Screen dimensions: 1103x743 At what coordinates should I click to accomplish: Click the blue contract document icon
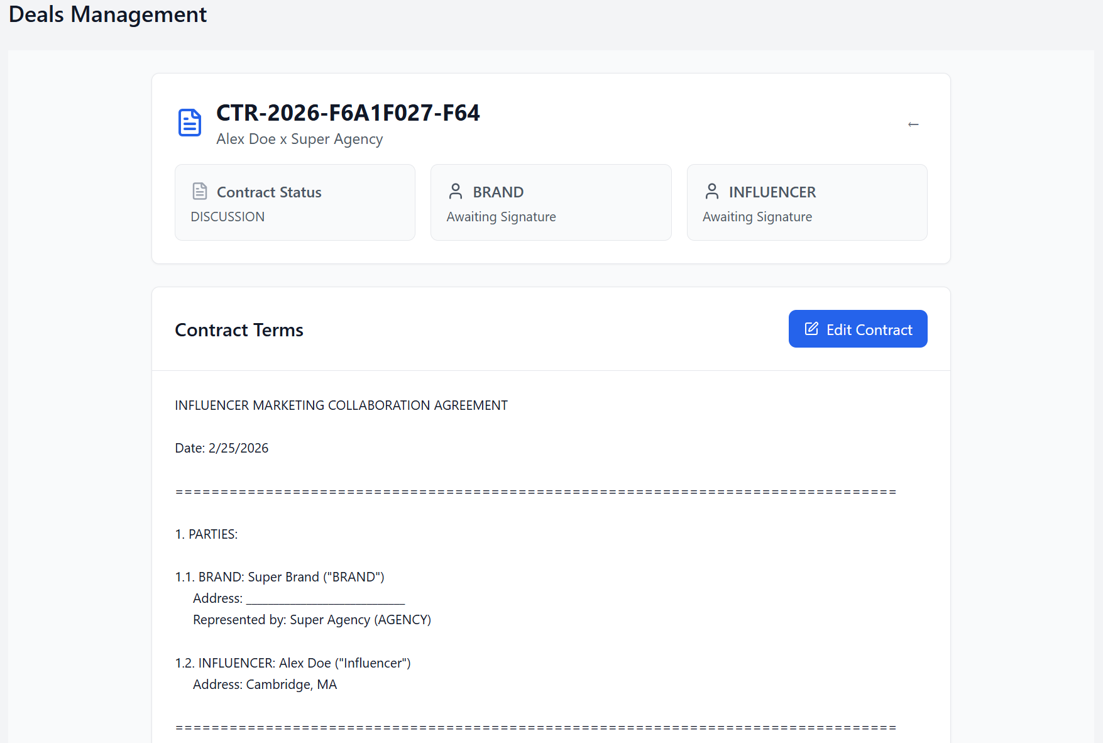[190, 123]
